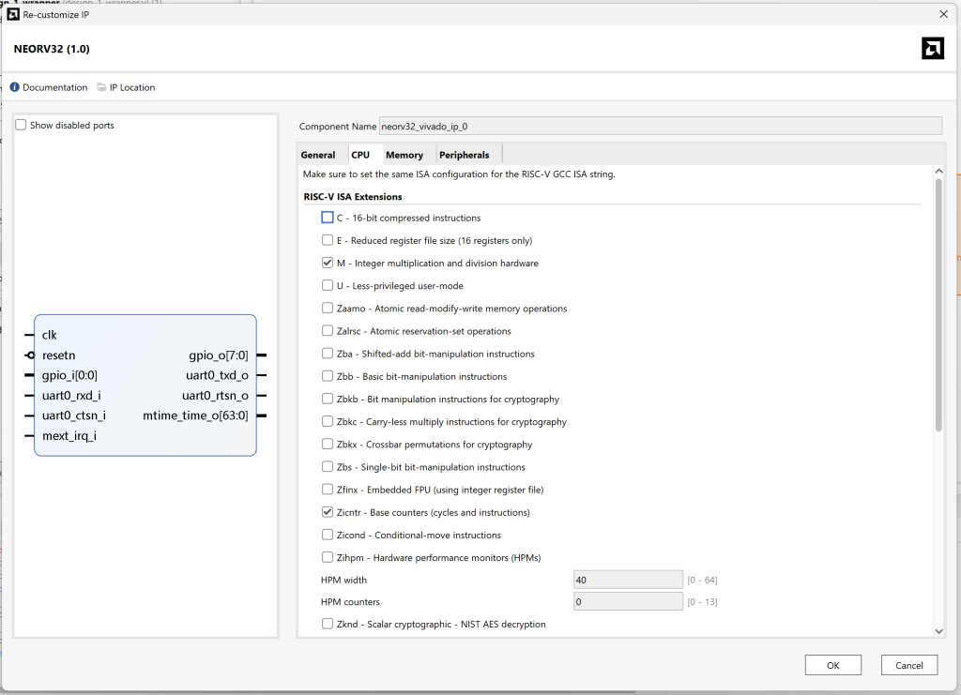Open the Documentation link
Screen dimensions: 961x695
[x=55, y=87]
